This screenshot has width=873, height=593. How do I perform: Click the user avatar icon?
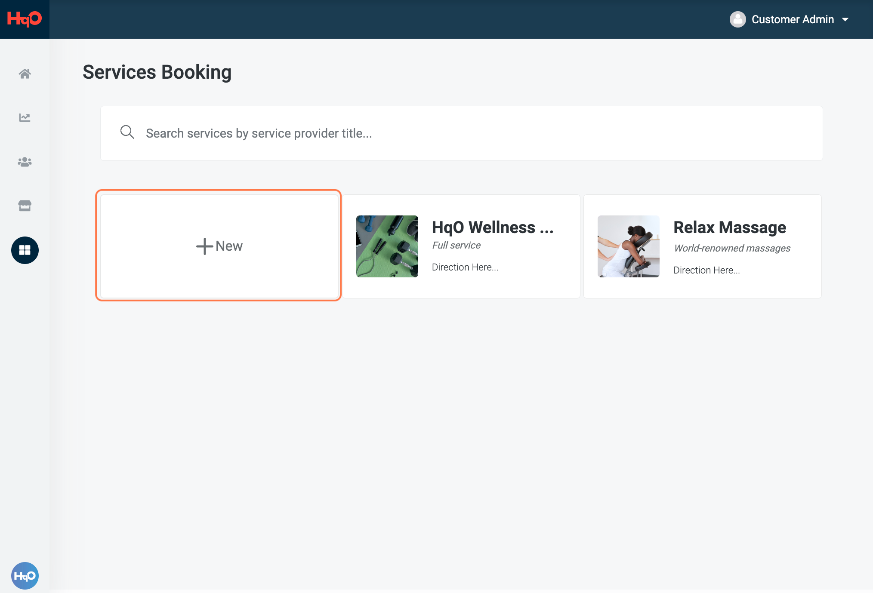737,19
